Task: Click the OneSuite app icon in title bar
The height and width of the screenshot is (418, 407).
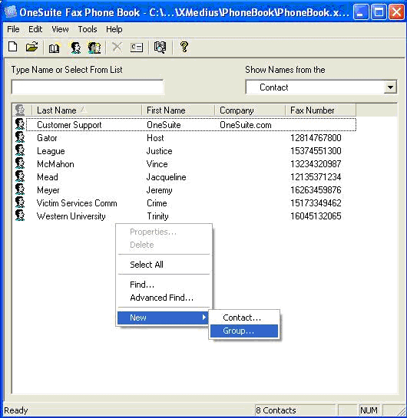Action: click(x=11, y=12)
